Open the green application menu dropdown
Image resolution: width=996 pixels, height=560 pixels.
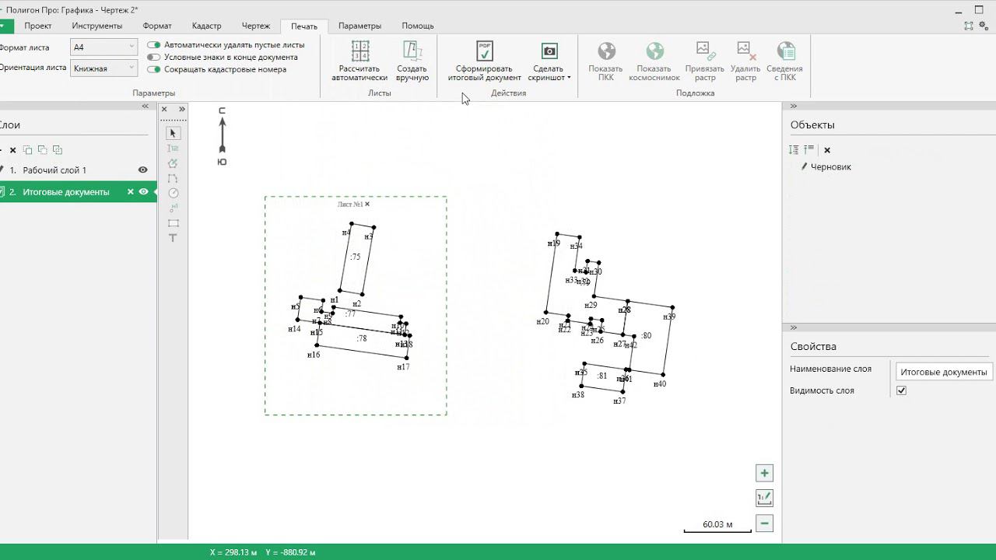[6, 26]
